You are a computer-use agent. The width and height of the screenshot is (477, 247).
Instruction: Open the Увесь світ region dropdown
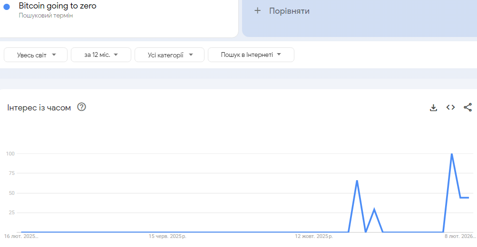click(36, 55)
